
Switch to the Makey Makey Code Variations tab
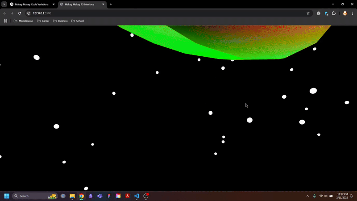33,4
